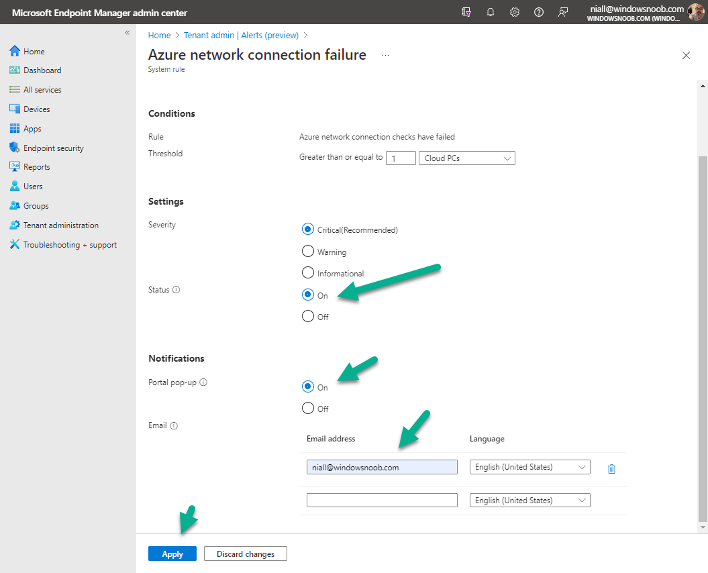Click the vertical scrollbar thumb
The width and height of the screenshot is (708, 573).
point(703,339)
